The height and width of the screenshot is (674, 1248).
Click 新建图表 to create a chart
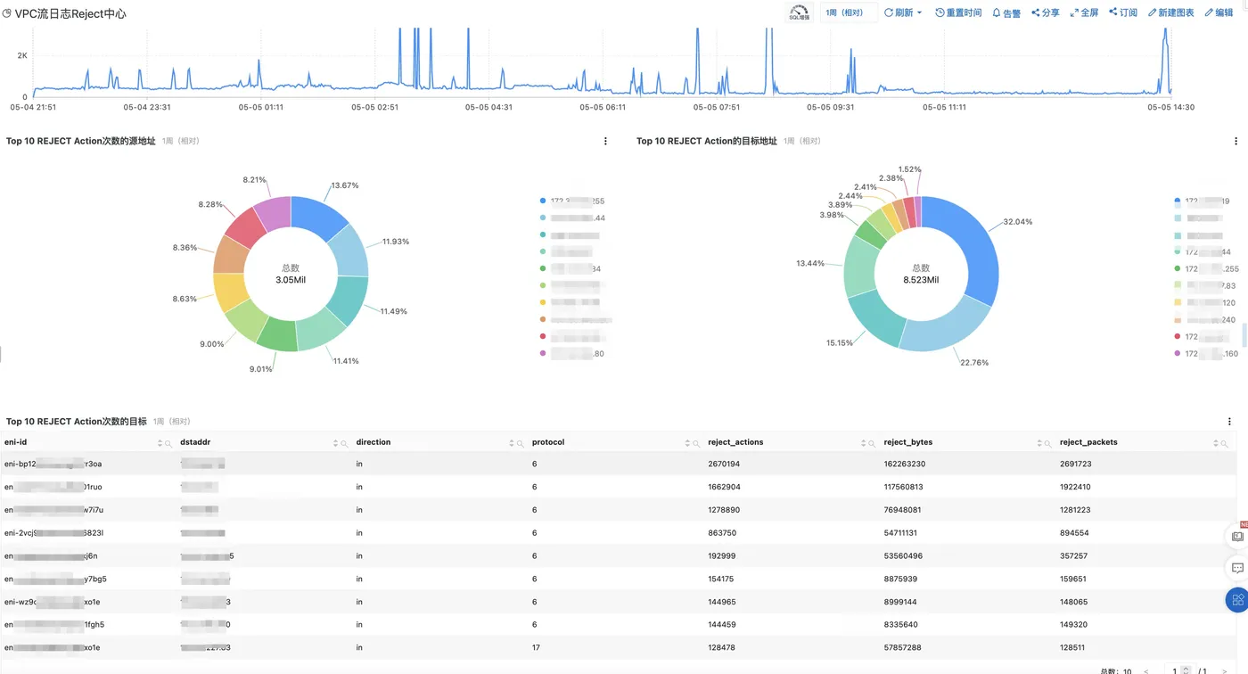pyautogui.click(x=1171, y=12)
